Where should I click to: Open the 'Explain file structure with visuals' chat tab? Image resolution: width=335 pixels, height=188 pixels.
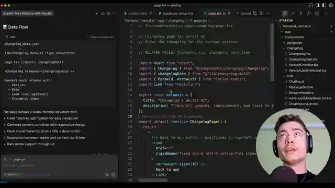tap(27, 13)
